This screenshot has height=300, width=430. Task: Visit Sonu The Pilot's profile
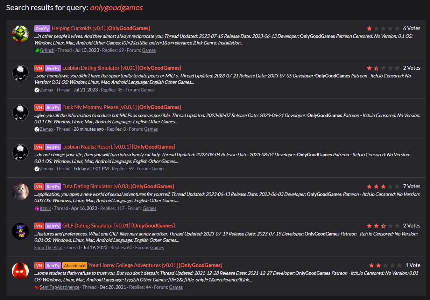48,247
